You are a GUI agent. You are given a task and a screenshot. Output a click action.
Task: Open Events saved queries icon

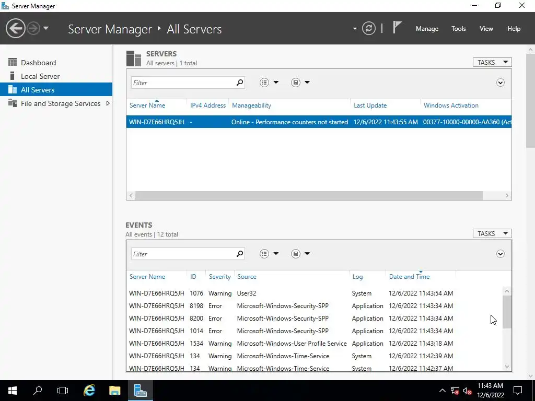coord(296,254)
